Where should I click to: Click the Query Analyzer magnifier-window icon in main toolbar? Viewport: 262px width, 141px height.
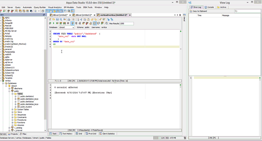coord(17,11)
